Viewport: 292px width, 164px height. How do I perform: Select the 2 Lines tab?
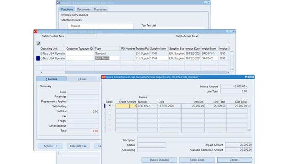pos(82,79)
